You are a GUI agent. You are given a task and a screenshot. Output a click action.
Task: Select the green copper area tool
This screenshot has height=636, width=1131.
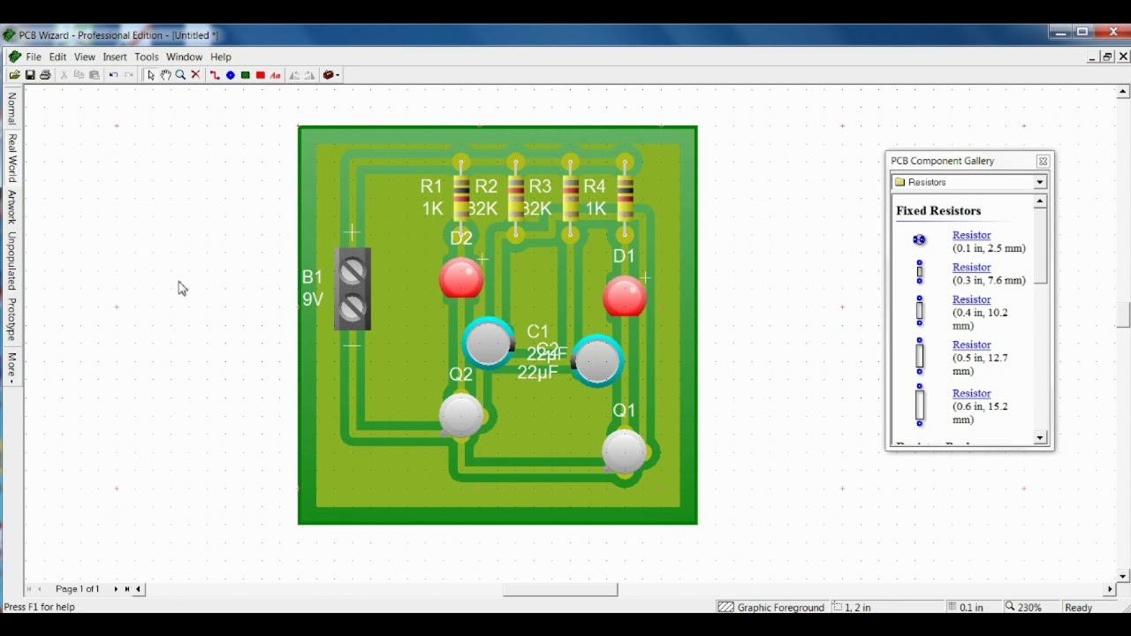(x=246, y=75)
